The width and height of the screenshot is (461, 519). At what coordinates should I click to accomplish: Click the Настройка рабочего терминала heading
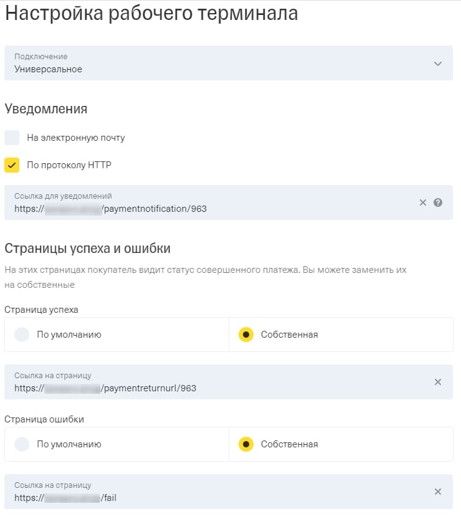151,14
